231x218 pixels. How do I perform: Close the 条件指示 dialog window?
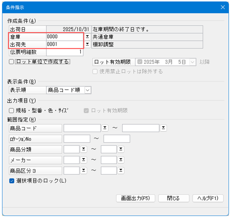222,7
